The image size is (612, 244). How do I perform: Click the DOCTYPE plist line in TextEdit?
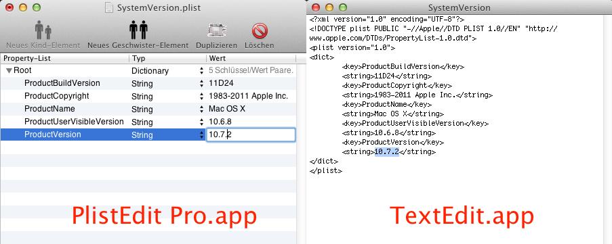pyautogui.click(x=434, y=33)
